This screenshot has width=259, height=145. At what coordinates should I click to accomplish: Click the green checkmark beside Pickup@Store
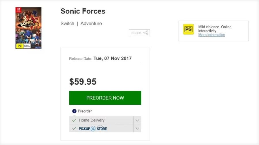point(74,128)
